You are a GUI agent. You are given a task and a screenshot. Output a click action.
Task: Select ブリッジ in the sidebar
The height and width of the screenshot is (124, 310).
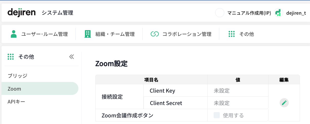tap(17, 76)
